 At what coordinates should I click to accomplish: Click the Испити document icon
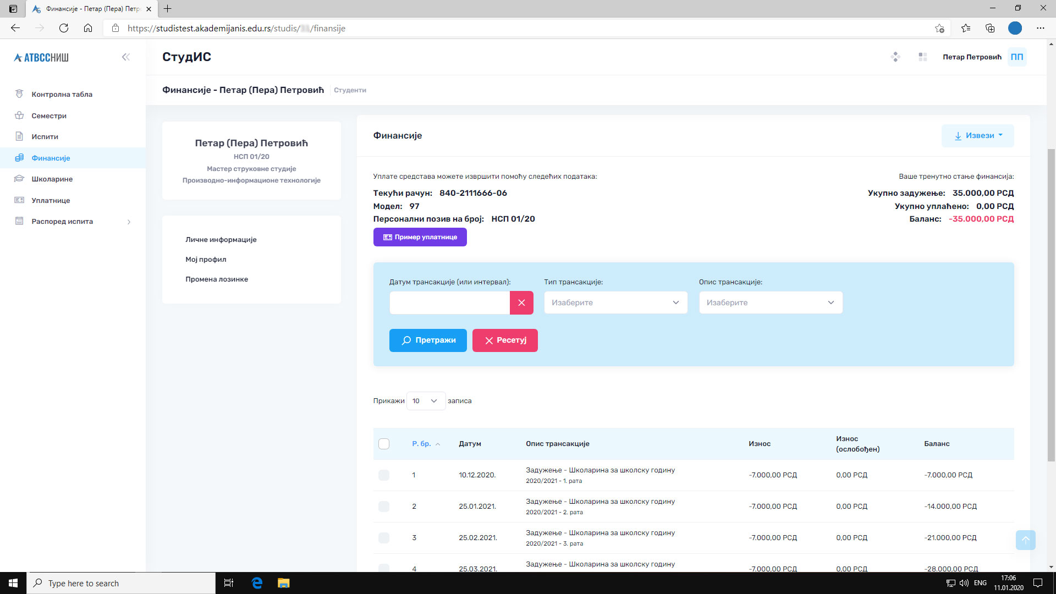[x=19, y=136]
